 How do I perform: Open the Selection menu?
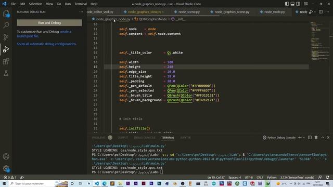35,4
